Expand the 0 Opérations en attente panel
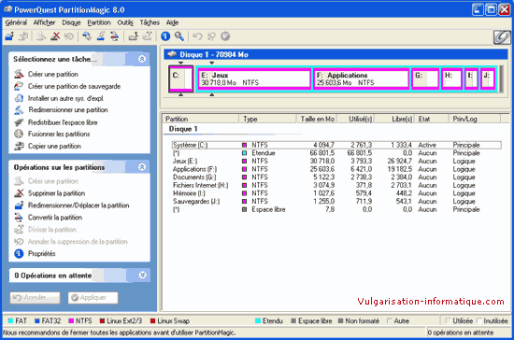The width and height of the screenshot is (514, 340). point(142,275)
